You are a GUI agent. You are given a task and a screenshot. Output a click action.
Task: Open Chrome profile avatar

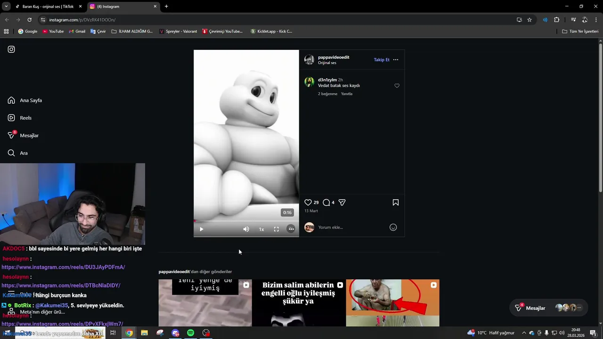pyautogui.click(x=585, y=20)
